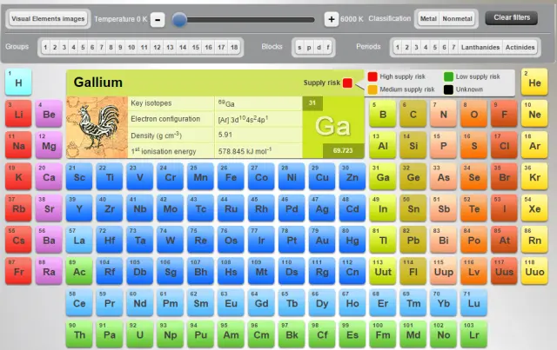Open the Chlorine (Cl) element tile

point(504,145)
